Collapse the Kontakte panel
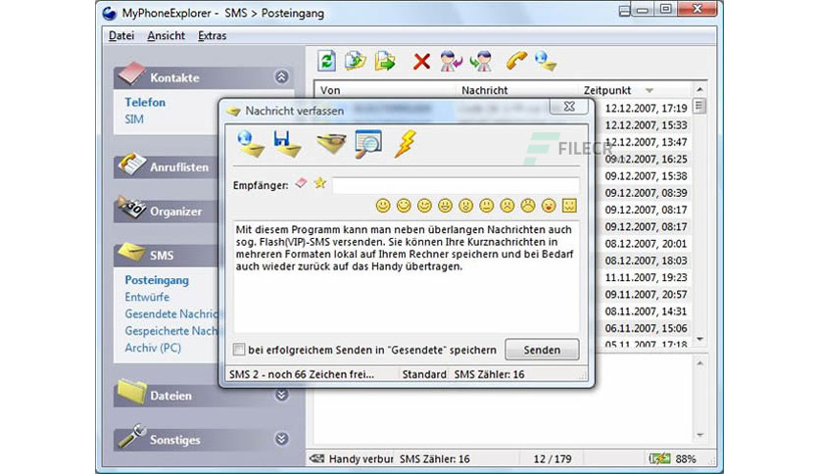The height and width of the screenshot is (474, 819). pos(281,77)
